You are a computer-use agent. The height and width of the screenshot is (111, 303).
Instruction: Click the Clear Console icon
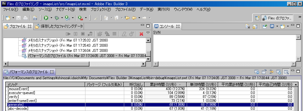tap(247, 26)
